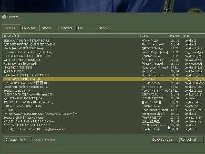Open the Friends tab
The width and height of the screenshot is (205, 154).
tap(105, 28)
